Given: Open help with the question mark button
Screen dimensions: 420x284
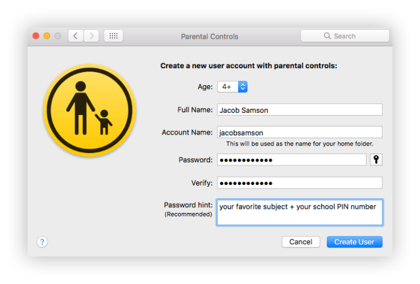Looking at the screenshot, I should tap(42, 242).
